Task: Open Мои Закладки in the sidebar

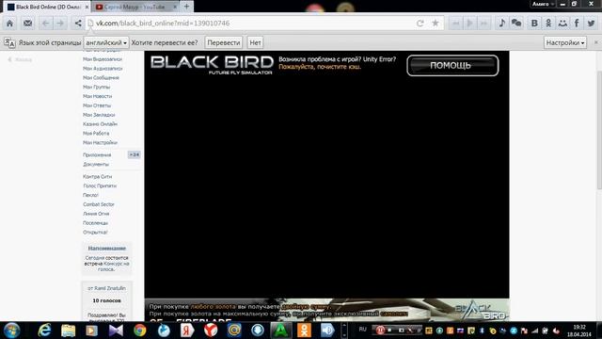Action: 99,115
